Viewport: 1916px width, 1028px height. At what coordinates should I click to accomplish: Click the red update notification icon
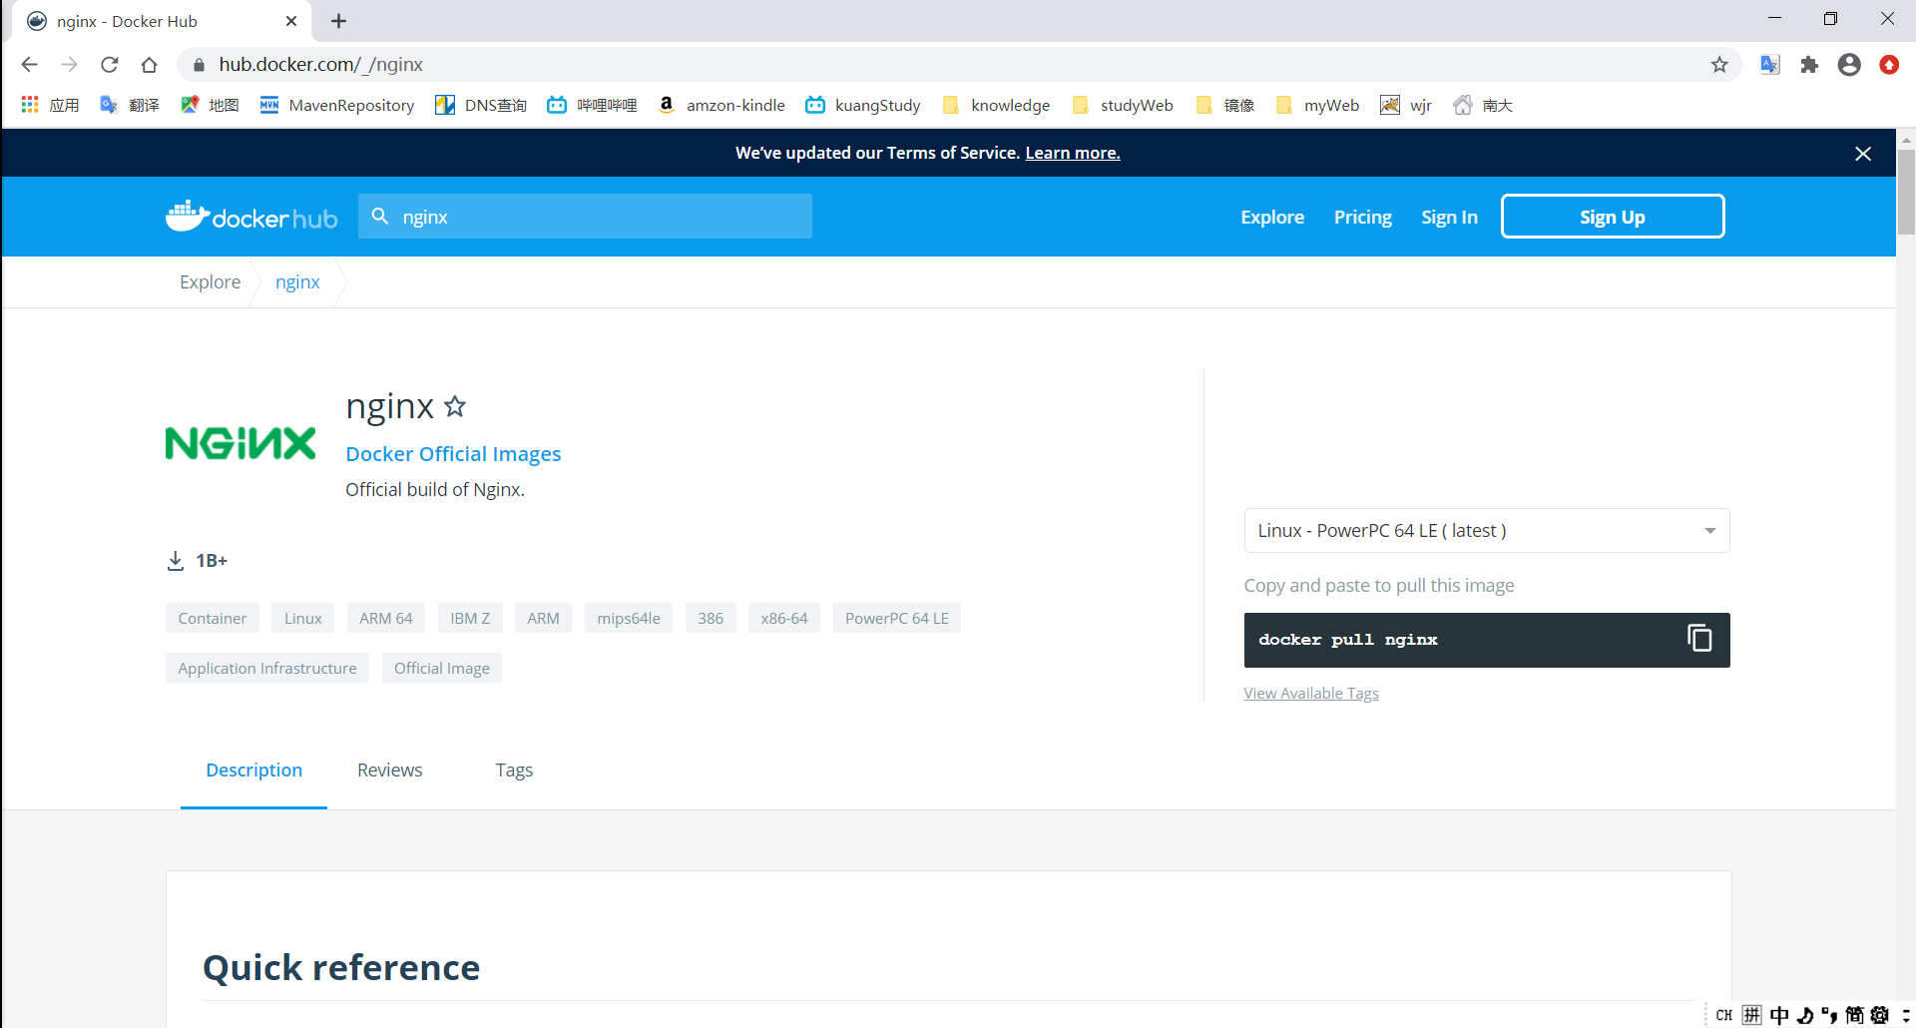coord(1889,65)
